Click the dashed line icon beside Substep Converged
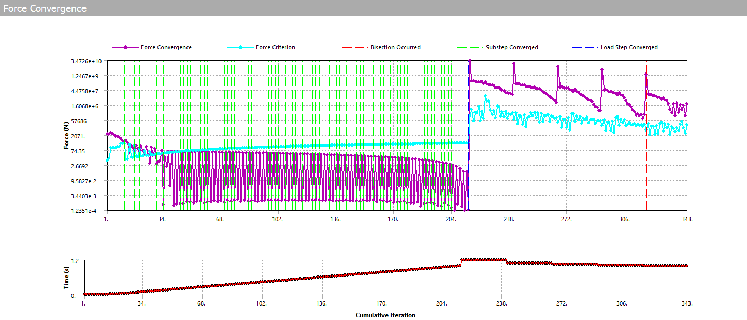The image size is (747, 320). (x=470, y=47)
